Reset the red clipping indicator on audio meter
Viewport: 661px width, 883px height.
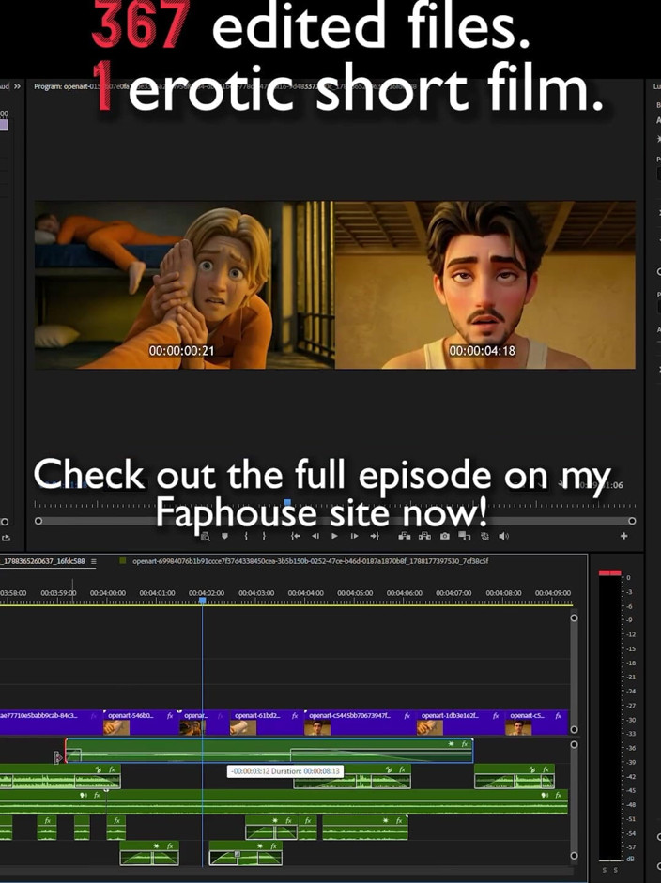point(609,572)
